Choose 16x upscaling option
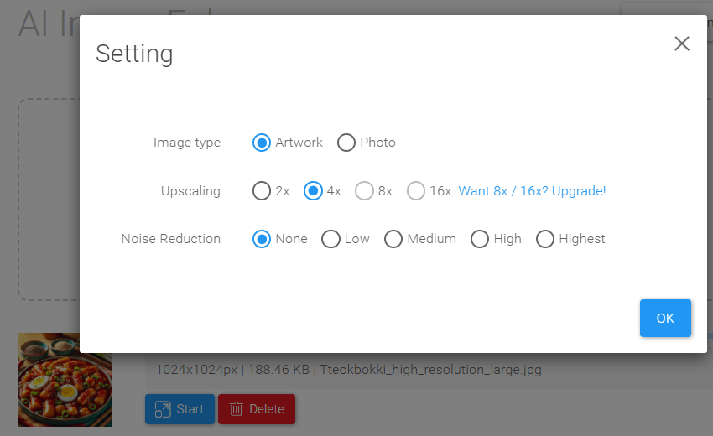The height and width of the screenshot is (436, 713). coord(415,191)
